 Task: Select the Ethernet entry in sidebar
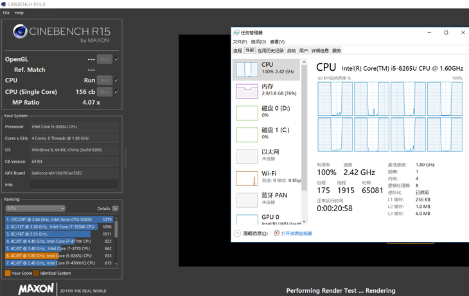[x=266, y=156]
